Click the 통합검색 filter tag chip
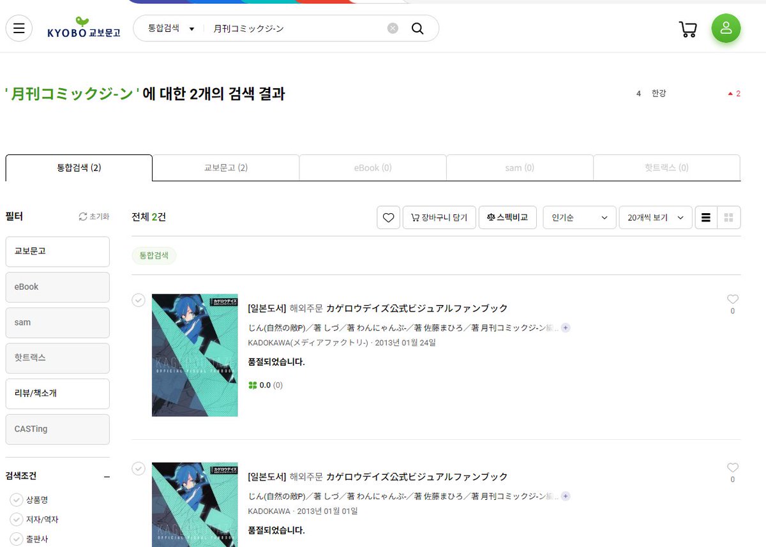Viewport: 766px width, 547px height. pos(154,255)
